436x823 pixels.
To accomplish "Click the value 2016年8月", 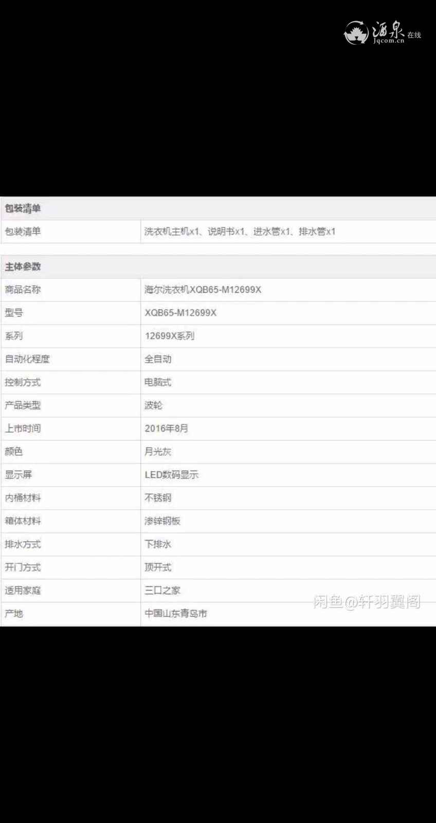I will [x=167, y=428].
